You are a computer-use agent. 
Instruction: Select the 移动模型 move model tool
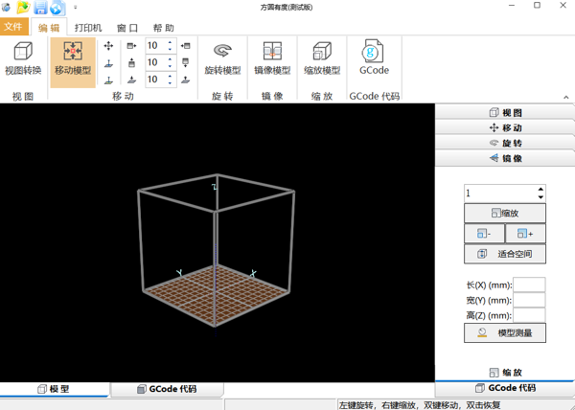point(73,58)
